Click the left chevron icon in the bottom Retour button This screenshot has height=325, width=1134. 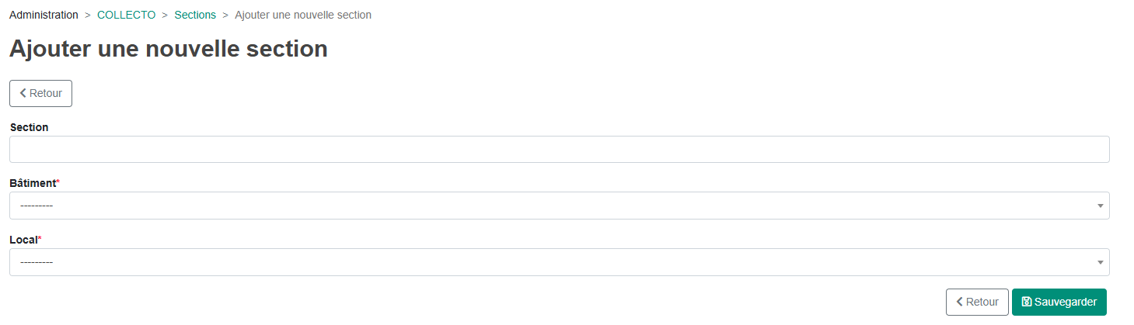(960, 302)
